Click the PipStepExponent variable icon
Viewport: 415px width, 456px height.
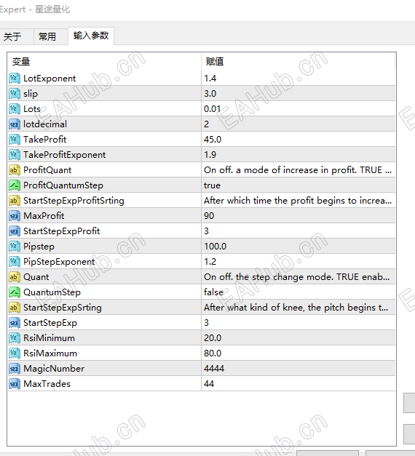tap(15, 261)
